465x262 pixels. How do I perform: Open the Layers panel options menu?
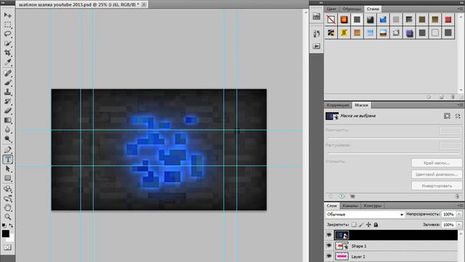click(x=460, y=205)
